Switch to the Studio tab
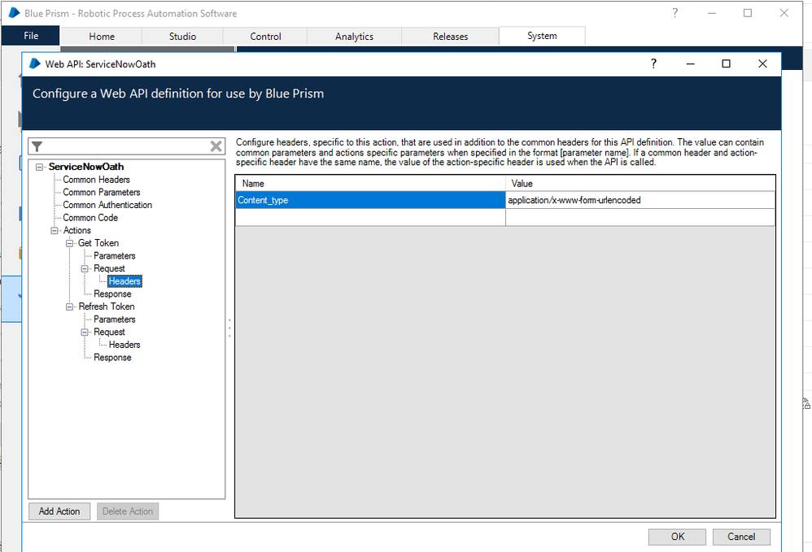This screenshot has height=552, width=812. coord(182,37)
